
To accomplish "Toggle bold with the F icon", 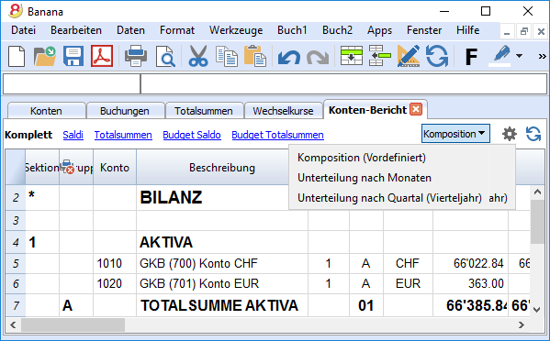I will pos(471,56).
